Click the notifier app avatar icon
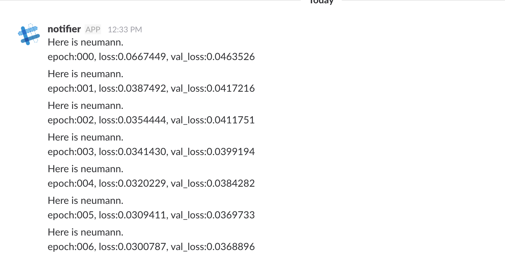The width and height of the screenshot is (505, 254). (x=29, y=34)
